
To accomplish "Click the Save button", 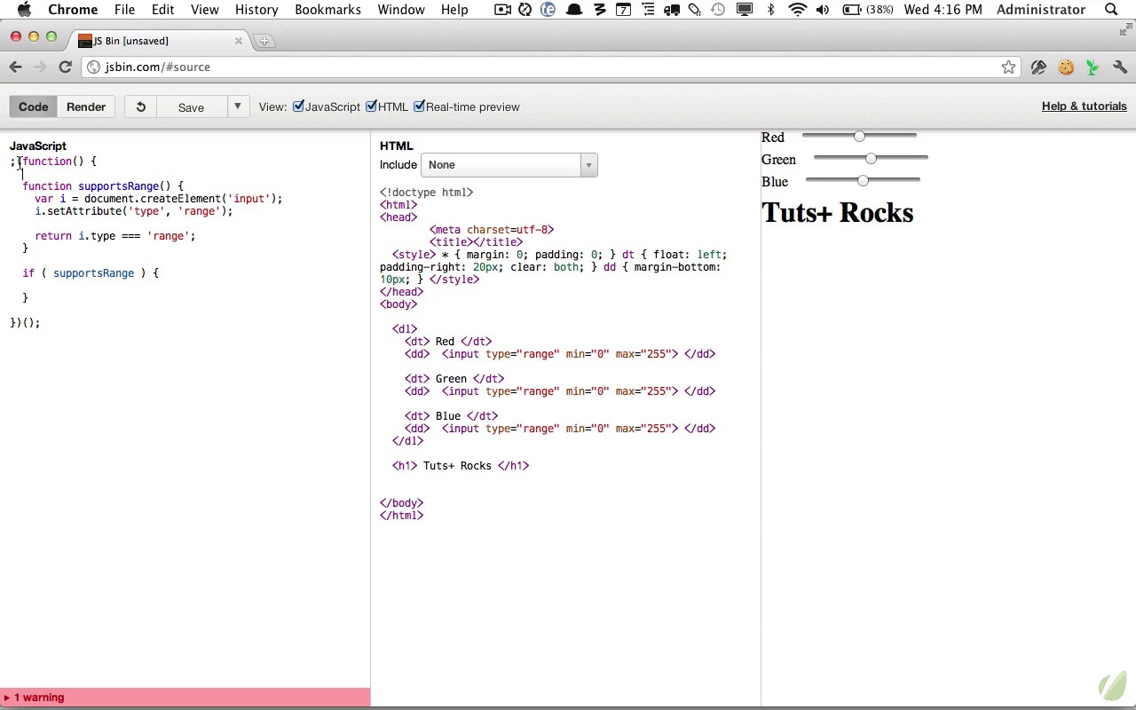I will 191,106.
